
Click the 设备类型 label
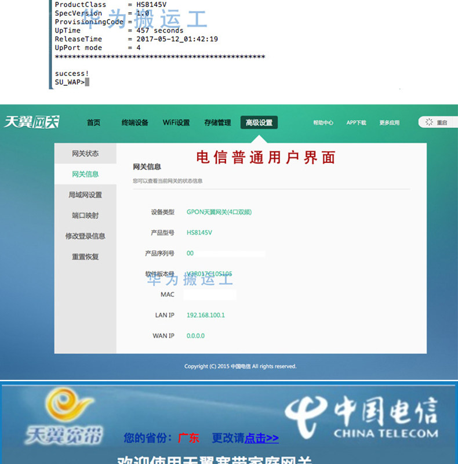click(x=162, y=212)
